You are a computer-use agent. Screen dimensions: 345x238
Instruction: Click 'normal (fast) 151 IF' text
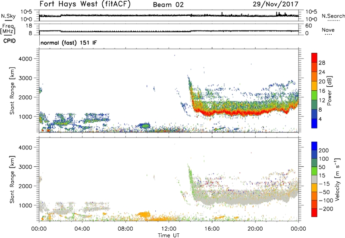(69, 43)
